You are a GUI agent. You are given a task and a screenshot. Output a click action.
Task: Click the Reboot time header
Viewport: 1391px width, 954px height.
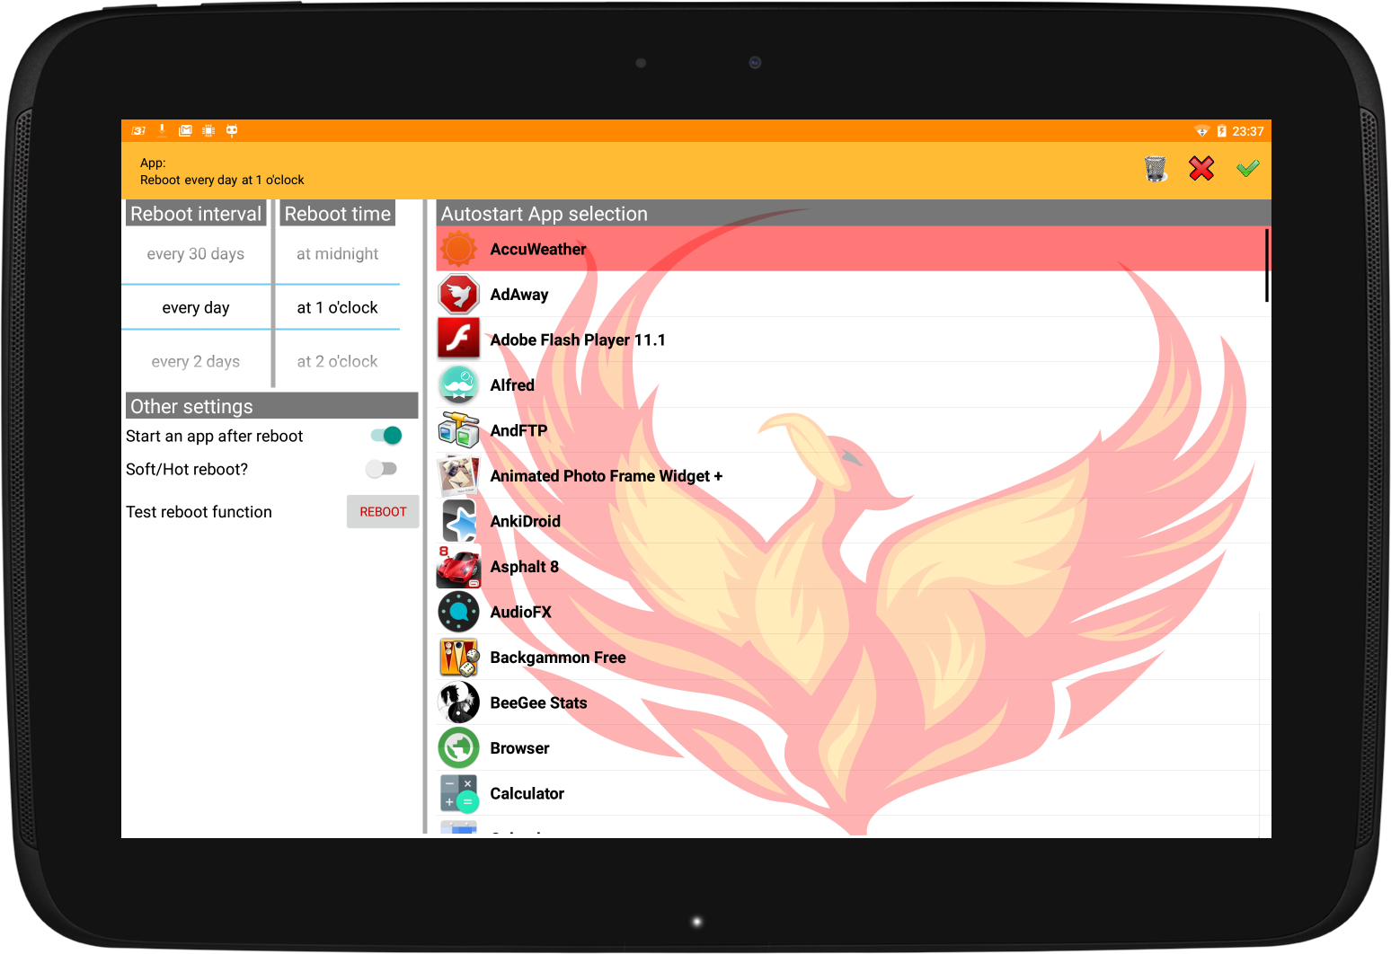338,214
